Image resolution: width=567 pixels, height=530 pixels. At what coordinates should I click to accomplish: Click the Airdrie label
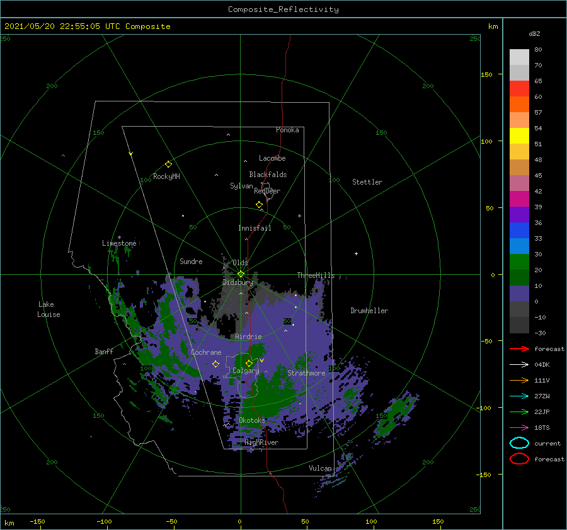point(248,337)
